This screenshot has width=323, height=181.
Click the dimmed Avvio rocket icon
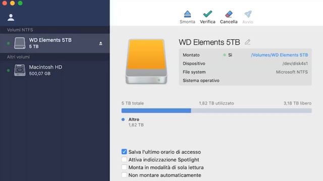[248, 14]
